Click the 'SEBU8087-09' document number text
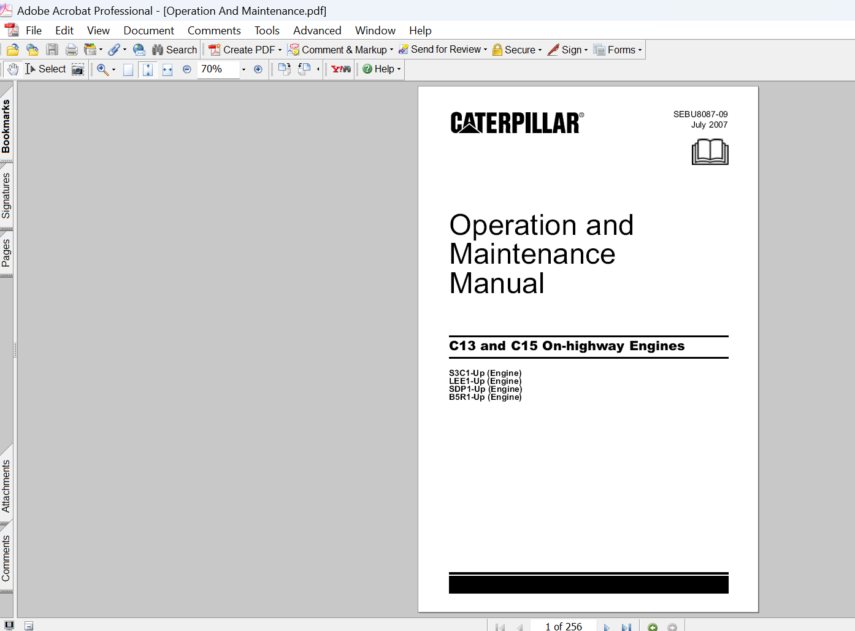Screen dimensions: 855x631 (x=700, y=114)
